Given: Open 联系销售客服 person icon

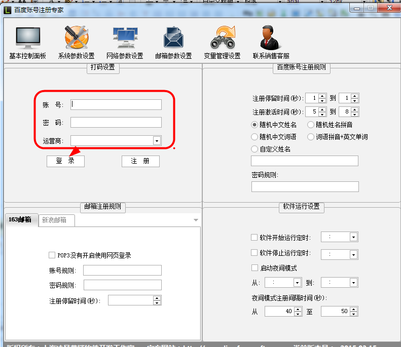Looking at the screenshot, I should coord(270,37).
